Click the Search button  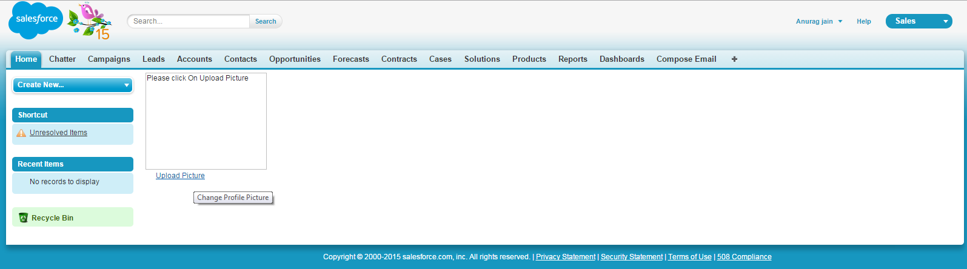tap(266, 21)
